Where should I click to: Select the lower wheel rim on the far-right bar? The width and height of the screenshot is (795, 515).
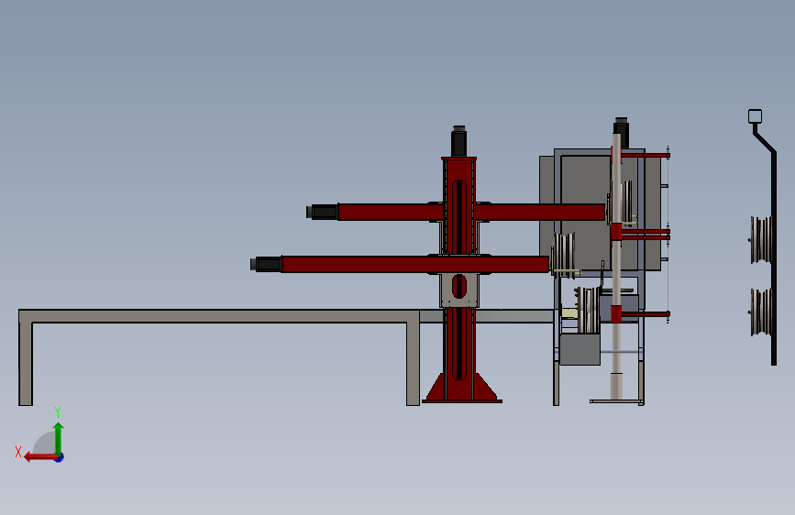click(x=761, y=312)
